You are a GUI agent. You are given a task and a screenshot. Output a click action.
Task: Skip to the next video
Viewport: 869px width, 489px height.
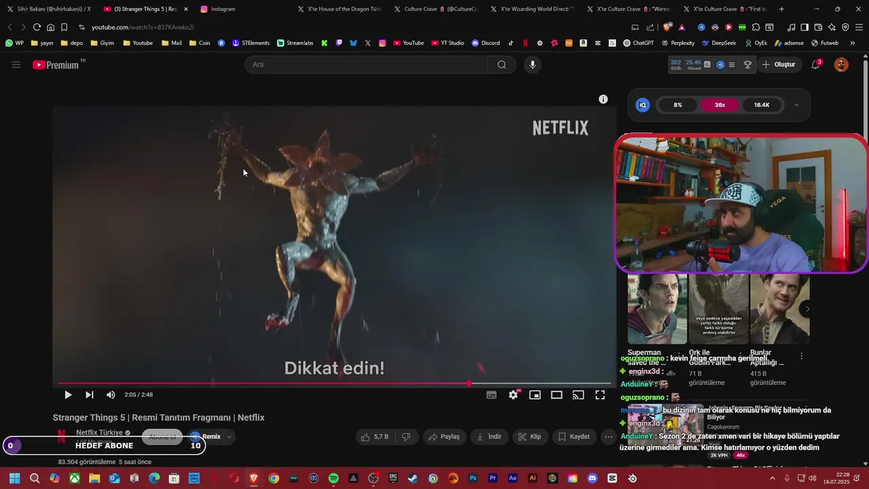[x=89, y=395]
